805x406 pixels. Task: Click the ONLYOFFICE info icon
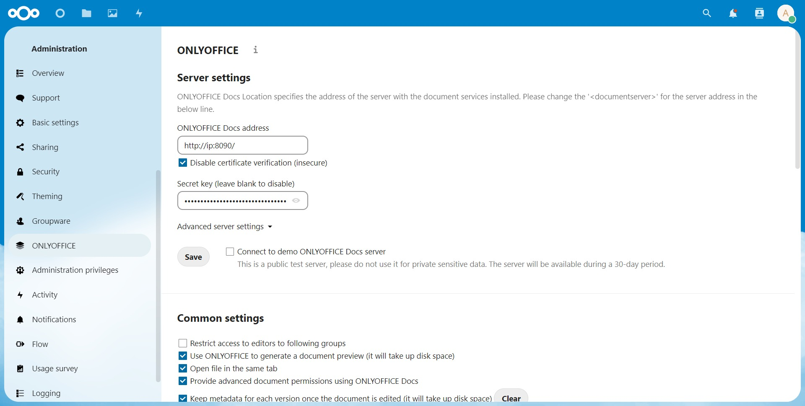tap(255, 50)
